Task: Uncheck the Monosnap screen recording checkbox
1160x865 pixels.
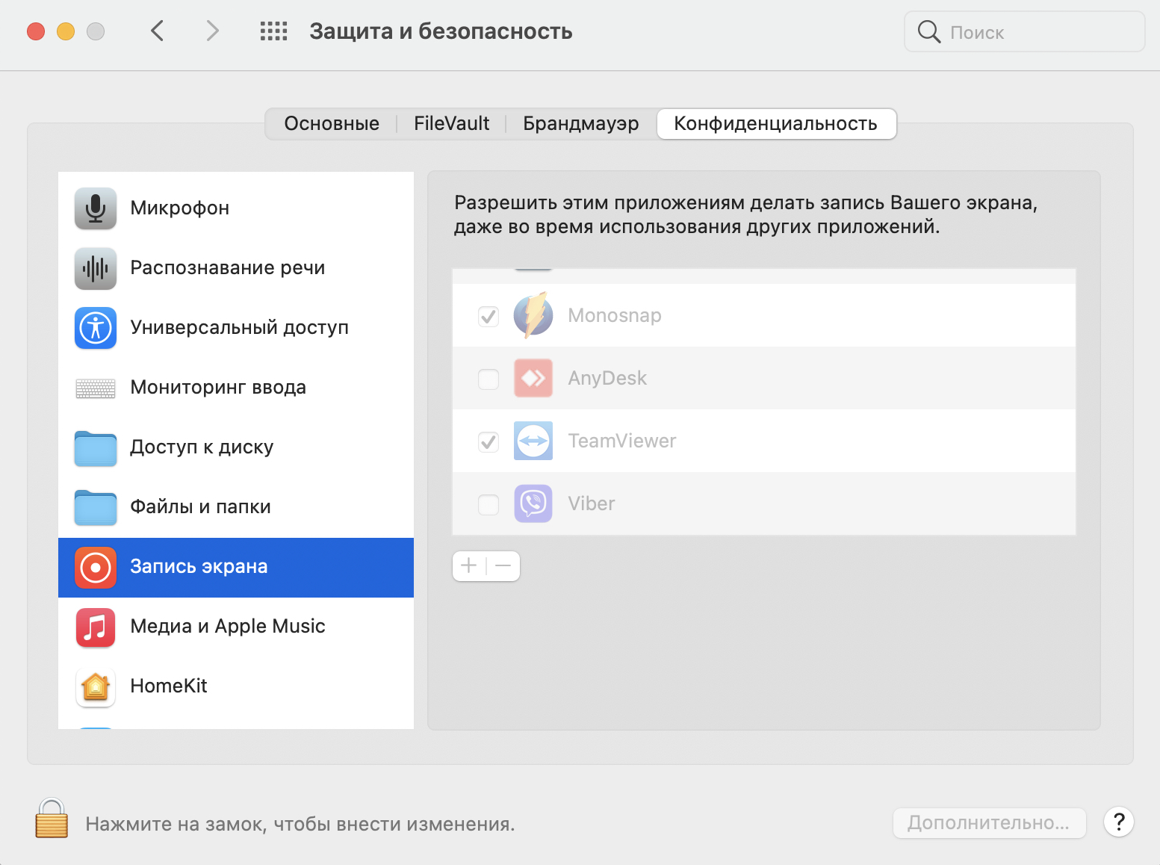Action: click(x=488, y=316)
